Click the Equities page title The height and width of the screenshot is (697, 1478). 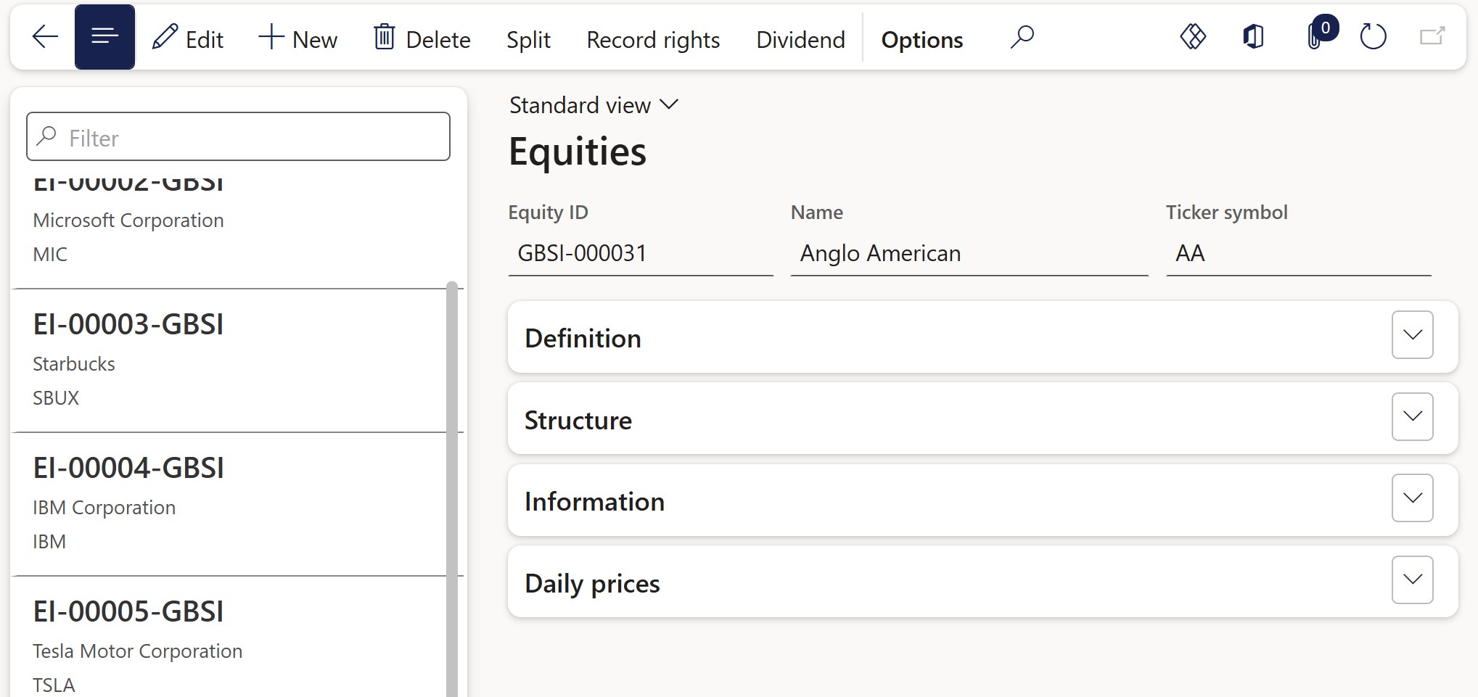[577, 152]
